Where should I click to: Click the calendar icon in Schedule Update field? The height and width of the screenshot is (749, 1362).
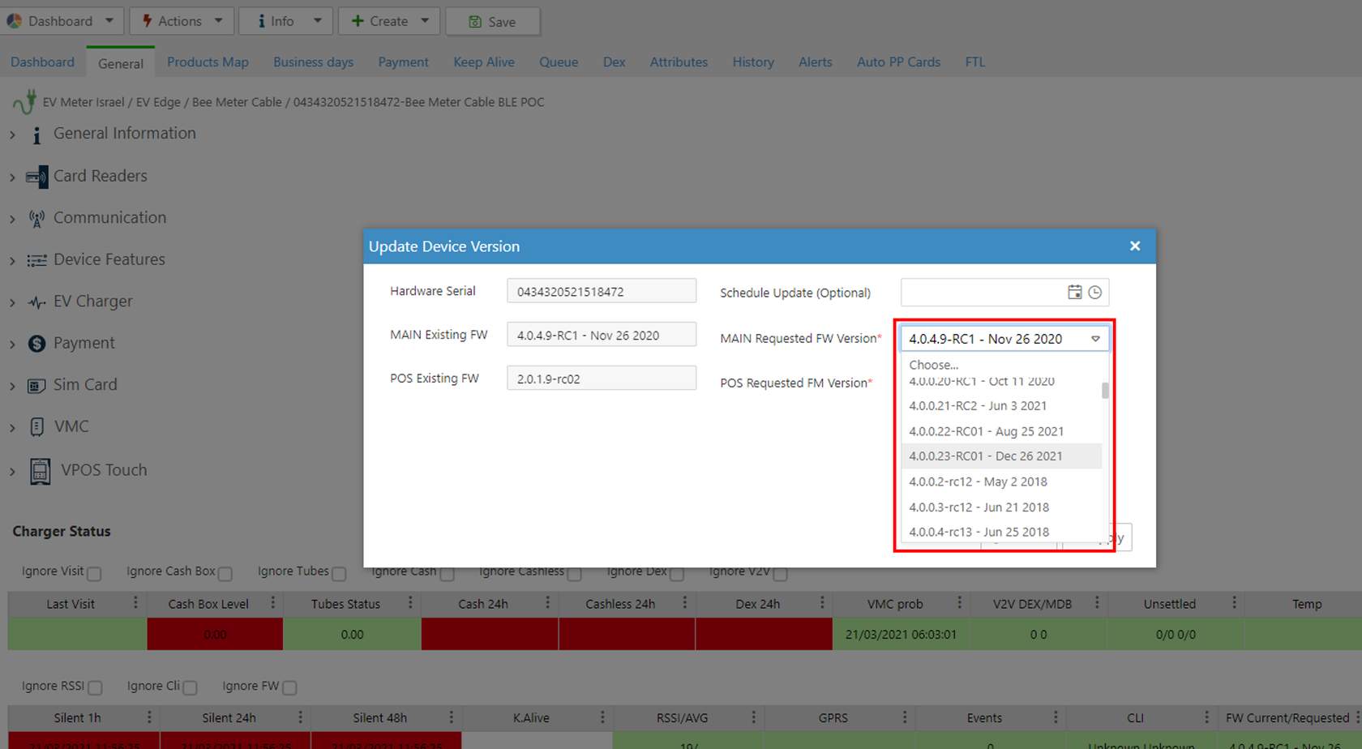pos(1074,293)
